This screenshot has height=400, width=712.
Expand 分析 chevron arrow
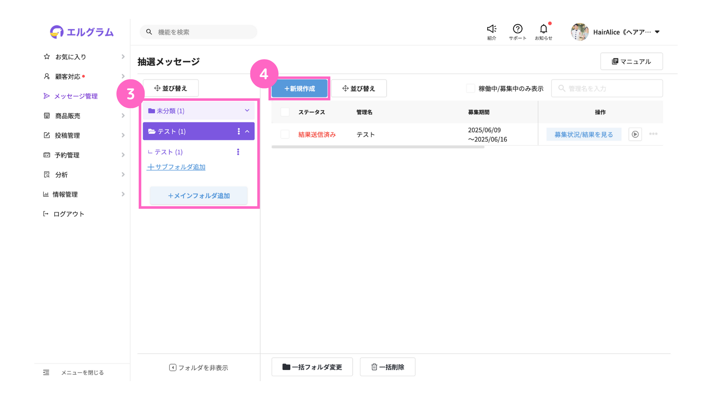[x=123, y=174]
